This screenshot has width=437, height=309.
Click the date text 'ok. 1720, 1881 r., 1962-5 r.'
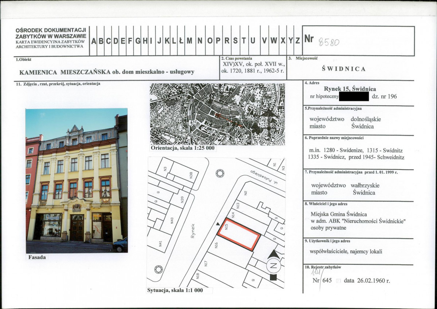pyautogui.click(x=253, y=71)
